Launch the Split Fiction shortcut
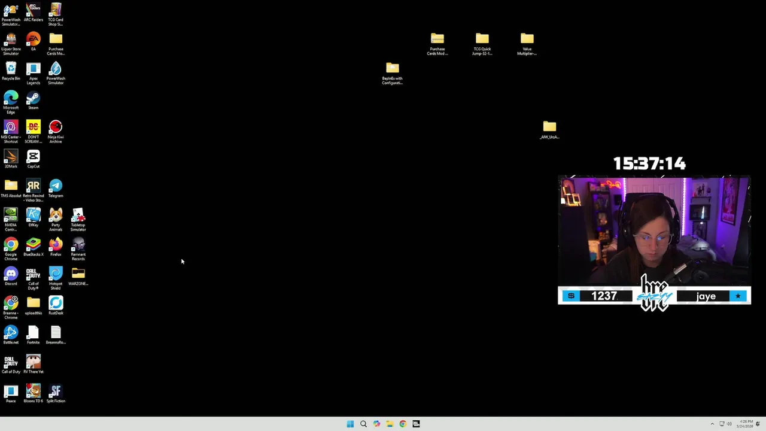This screenshot has height=431, width=766. tap(56, 393)
